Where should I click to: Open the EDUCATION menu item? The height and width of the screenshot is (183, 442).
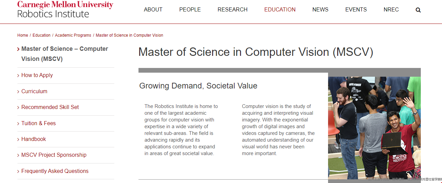(280, 10)
